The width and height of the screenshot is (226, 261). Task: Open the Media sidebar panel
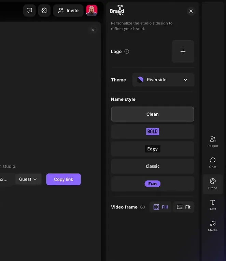click(213, 226)
